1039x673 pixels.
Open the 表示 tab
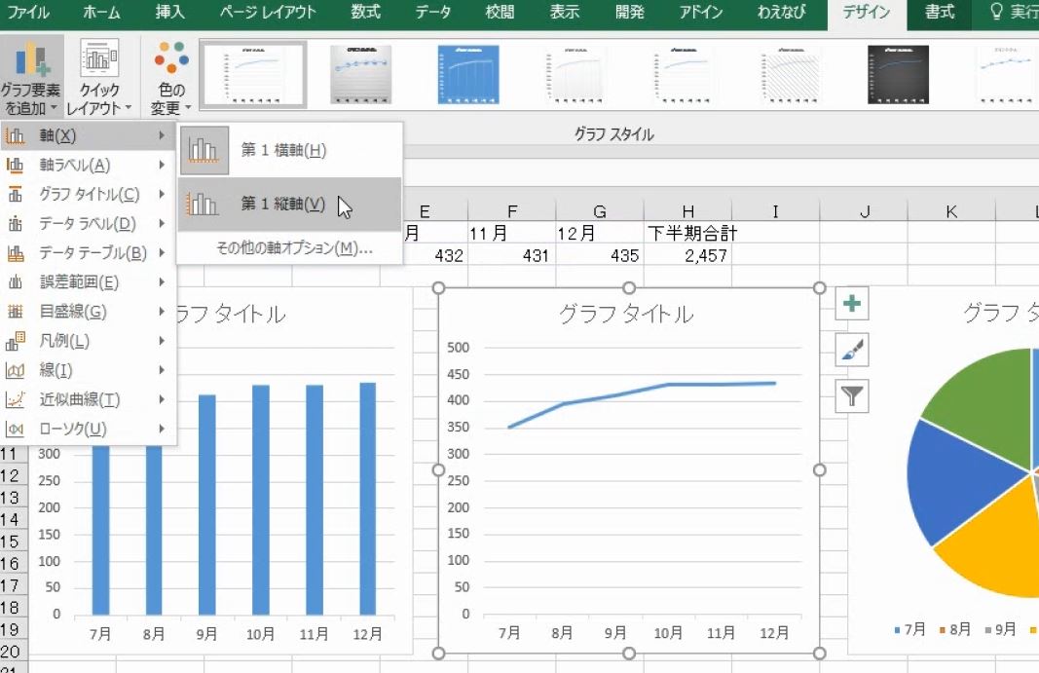565,12
